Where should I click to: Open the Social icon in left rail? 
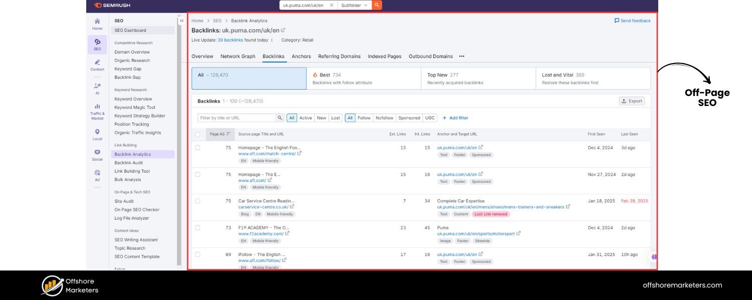(x=97, y=154)
